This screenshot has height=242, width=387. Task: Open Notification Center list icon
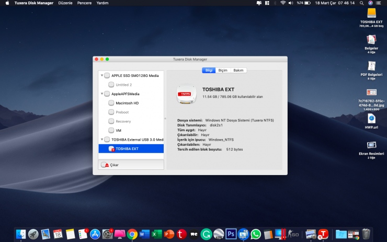(x=378, y=3)
